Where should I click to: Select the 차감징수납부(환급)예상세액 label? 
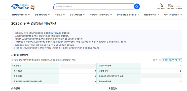(x=28, y=82)
